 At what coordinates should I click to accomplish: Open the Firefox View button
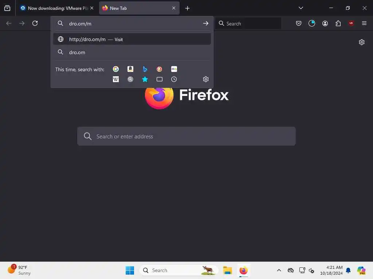pos(7,8)
